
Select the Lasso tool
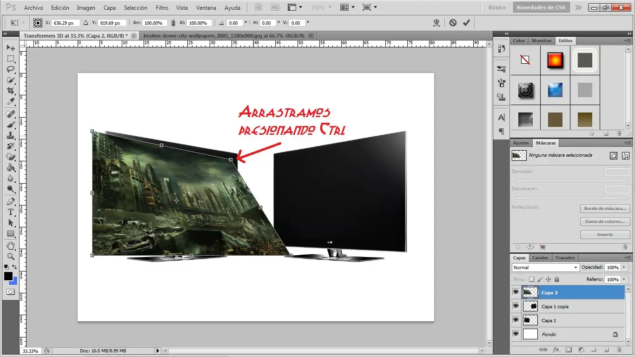[10, 69]
